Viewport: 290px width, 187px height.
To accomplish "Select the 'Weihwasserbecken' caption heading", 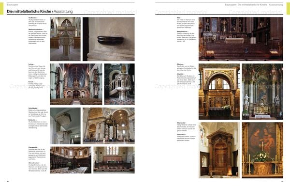I will [x=36, y=30].
